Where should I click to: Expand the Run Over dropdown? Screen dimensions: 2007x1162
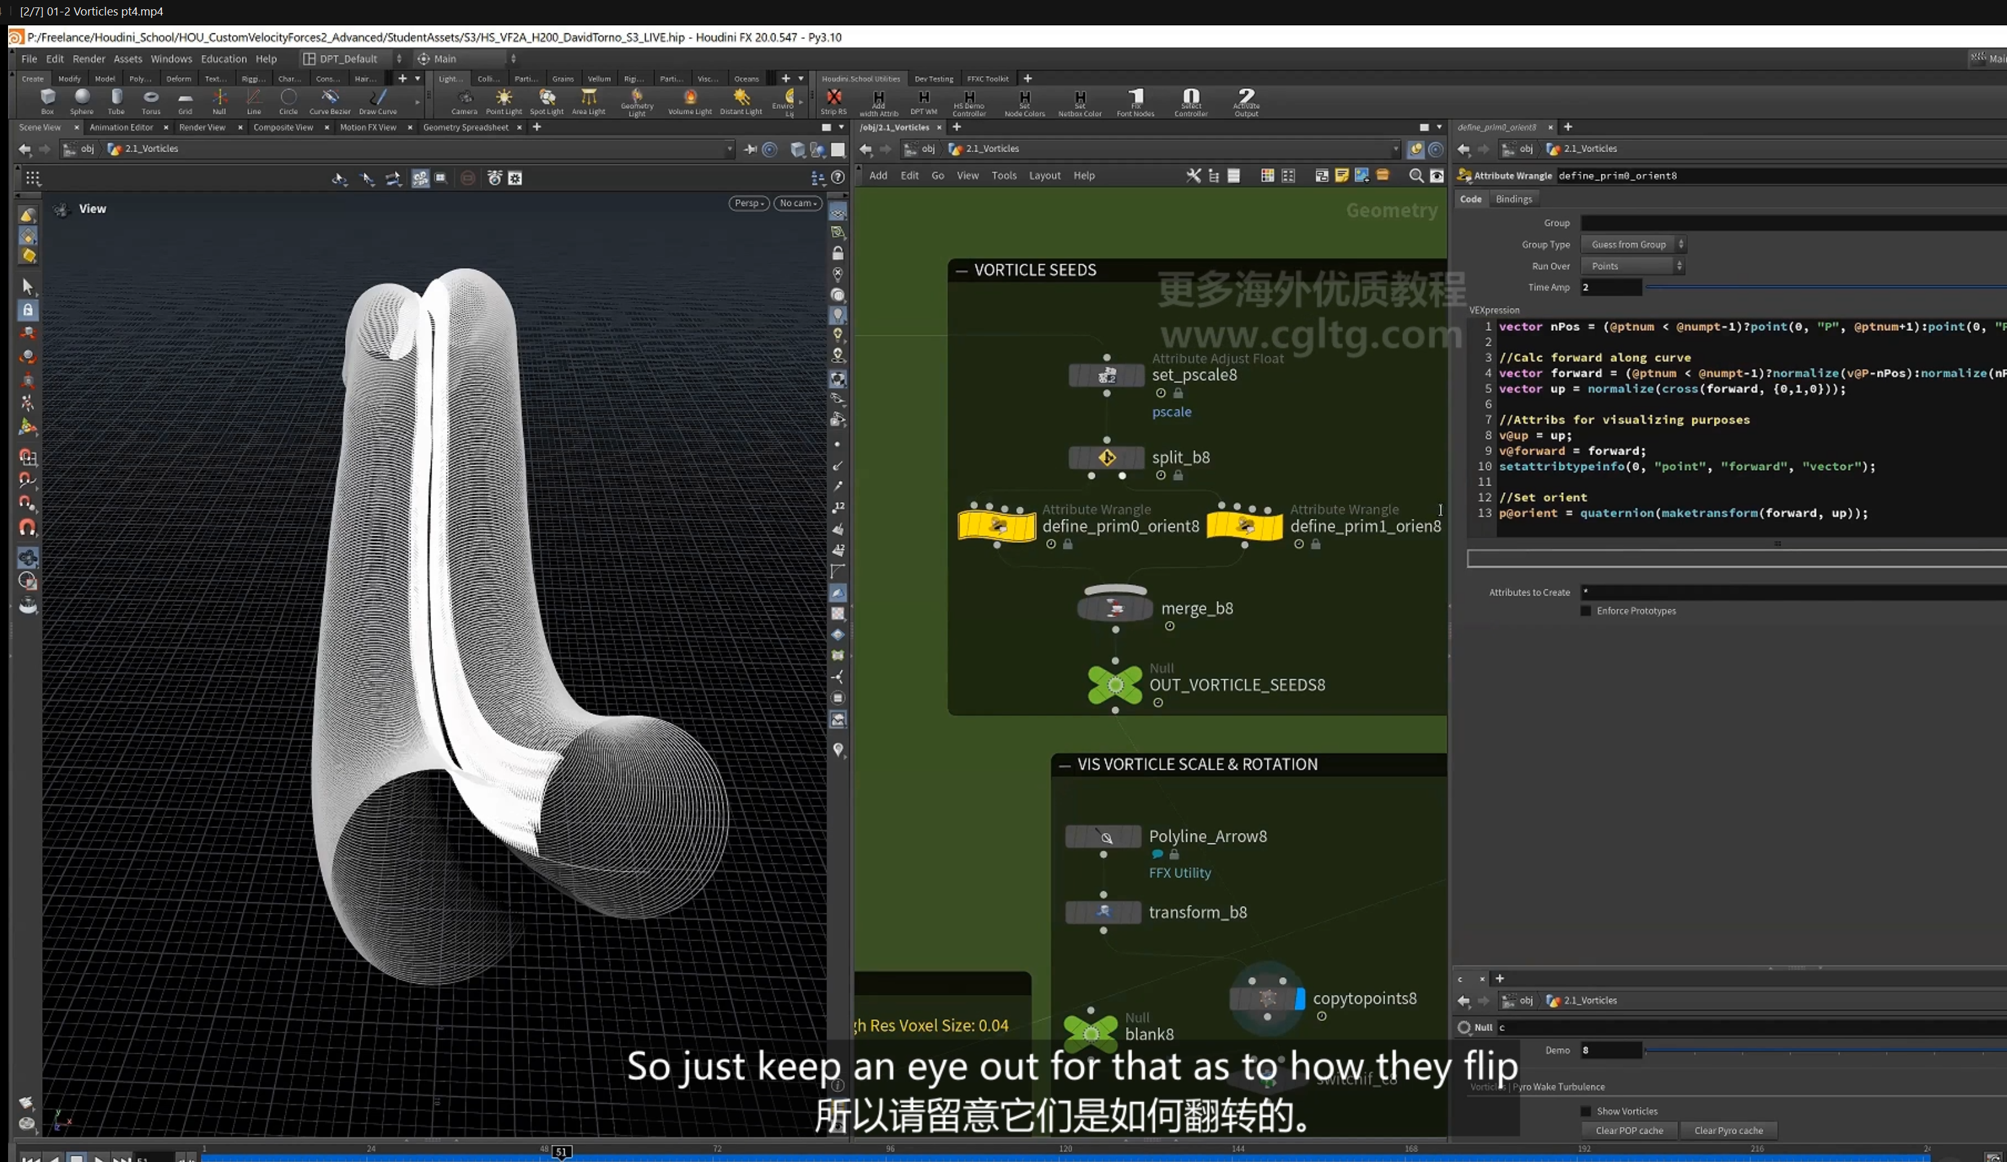[1633, 266]
